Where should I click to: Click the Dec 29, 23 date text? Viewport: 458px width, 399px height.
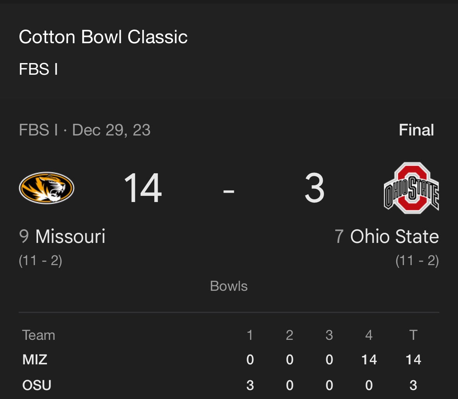[111, 130]
